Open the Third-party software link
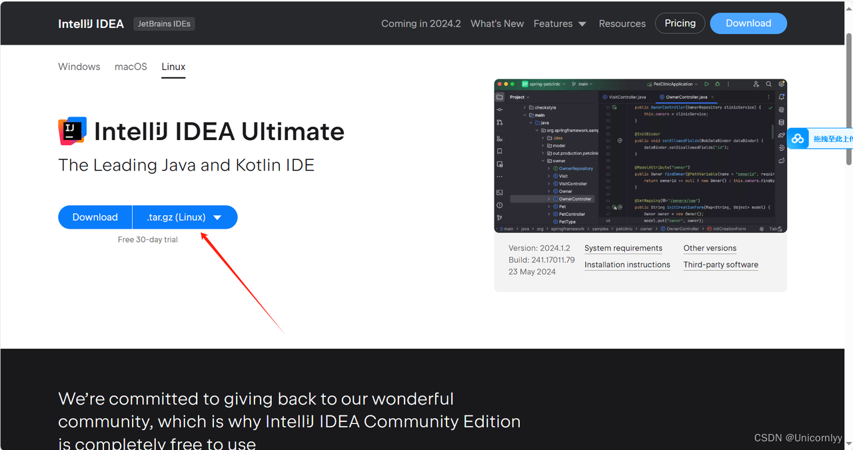 tap(720, 265)
